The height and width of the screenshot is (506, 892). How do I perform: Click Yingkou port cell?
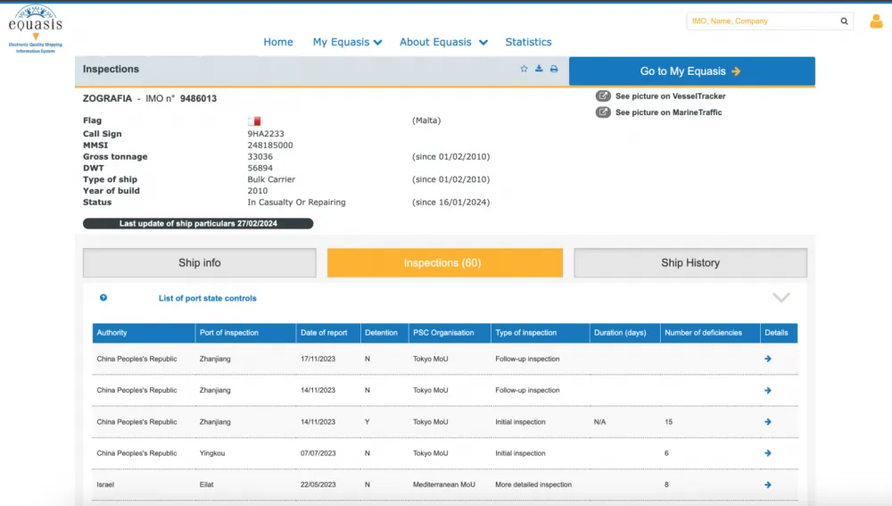(x=212, y=453)
